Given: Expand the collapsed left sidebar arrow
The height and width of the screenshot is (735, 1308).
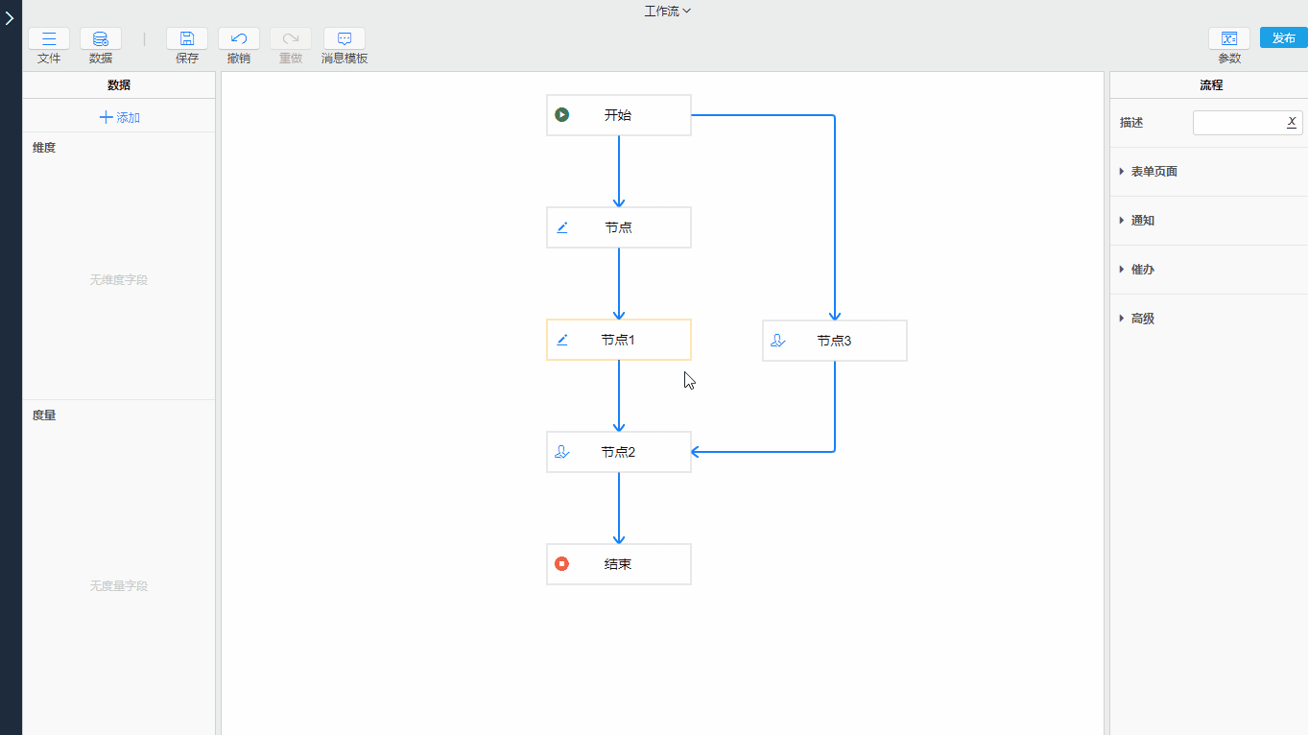Looking at the screenshot, I should point(10,18).
